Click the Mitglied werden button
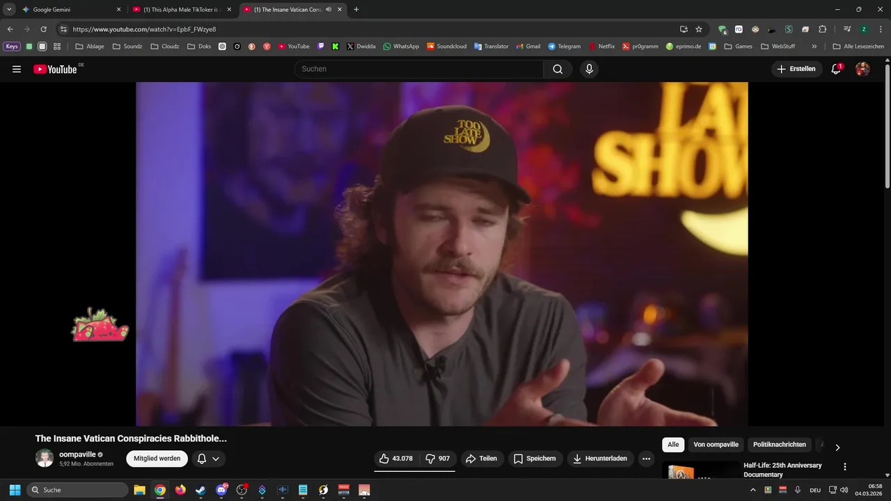Image resolution: width=891 pixels, height=501 pixels. [x=157, y=459]
